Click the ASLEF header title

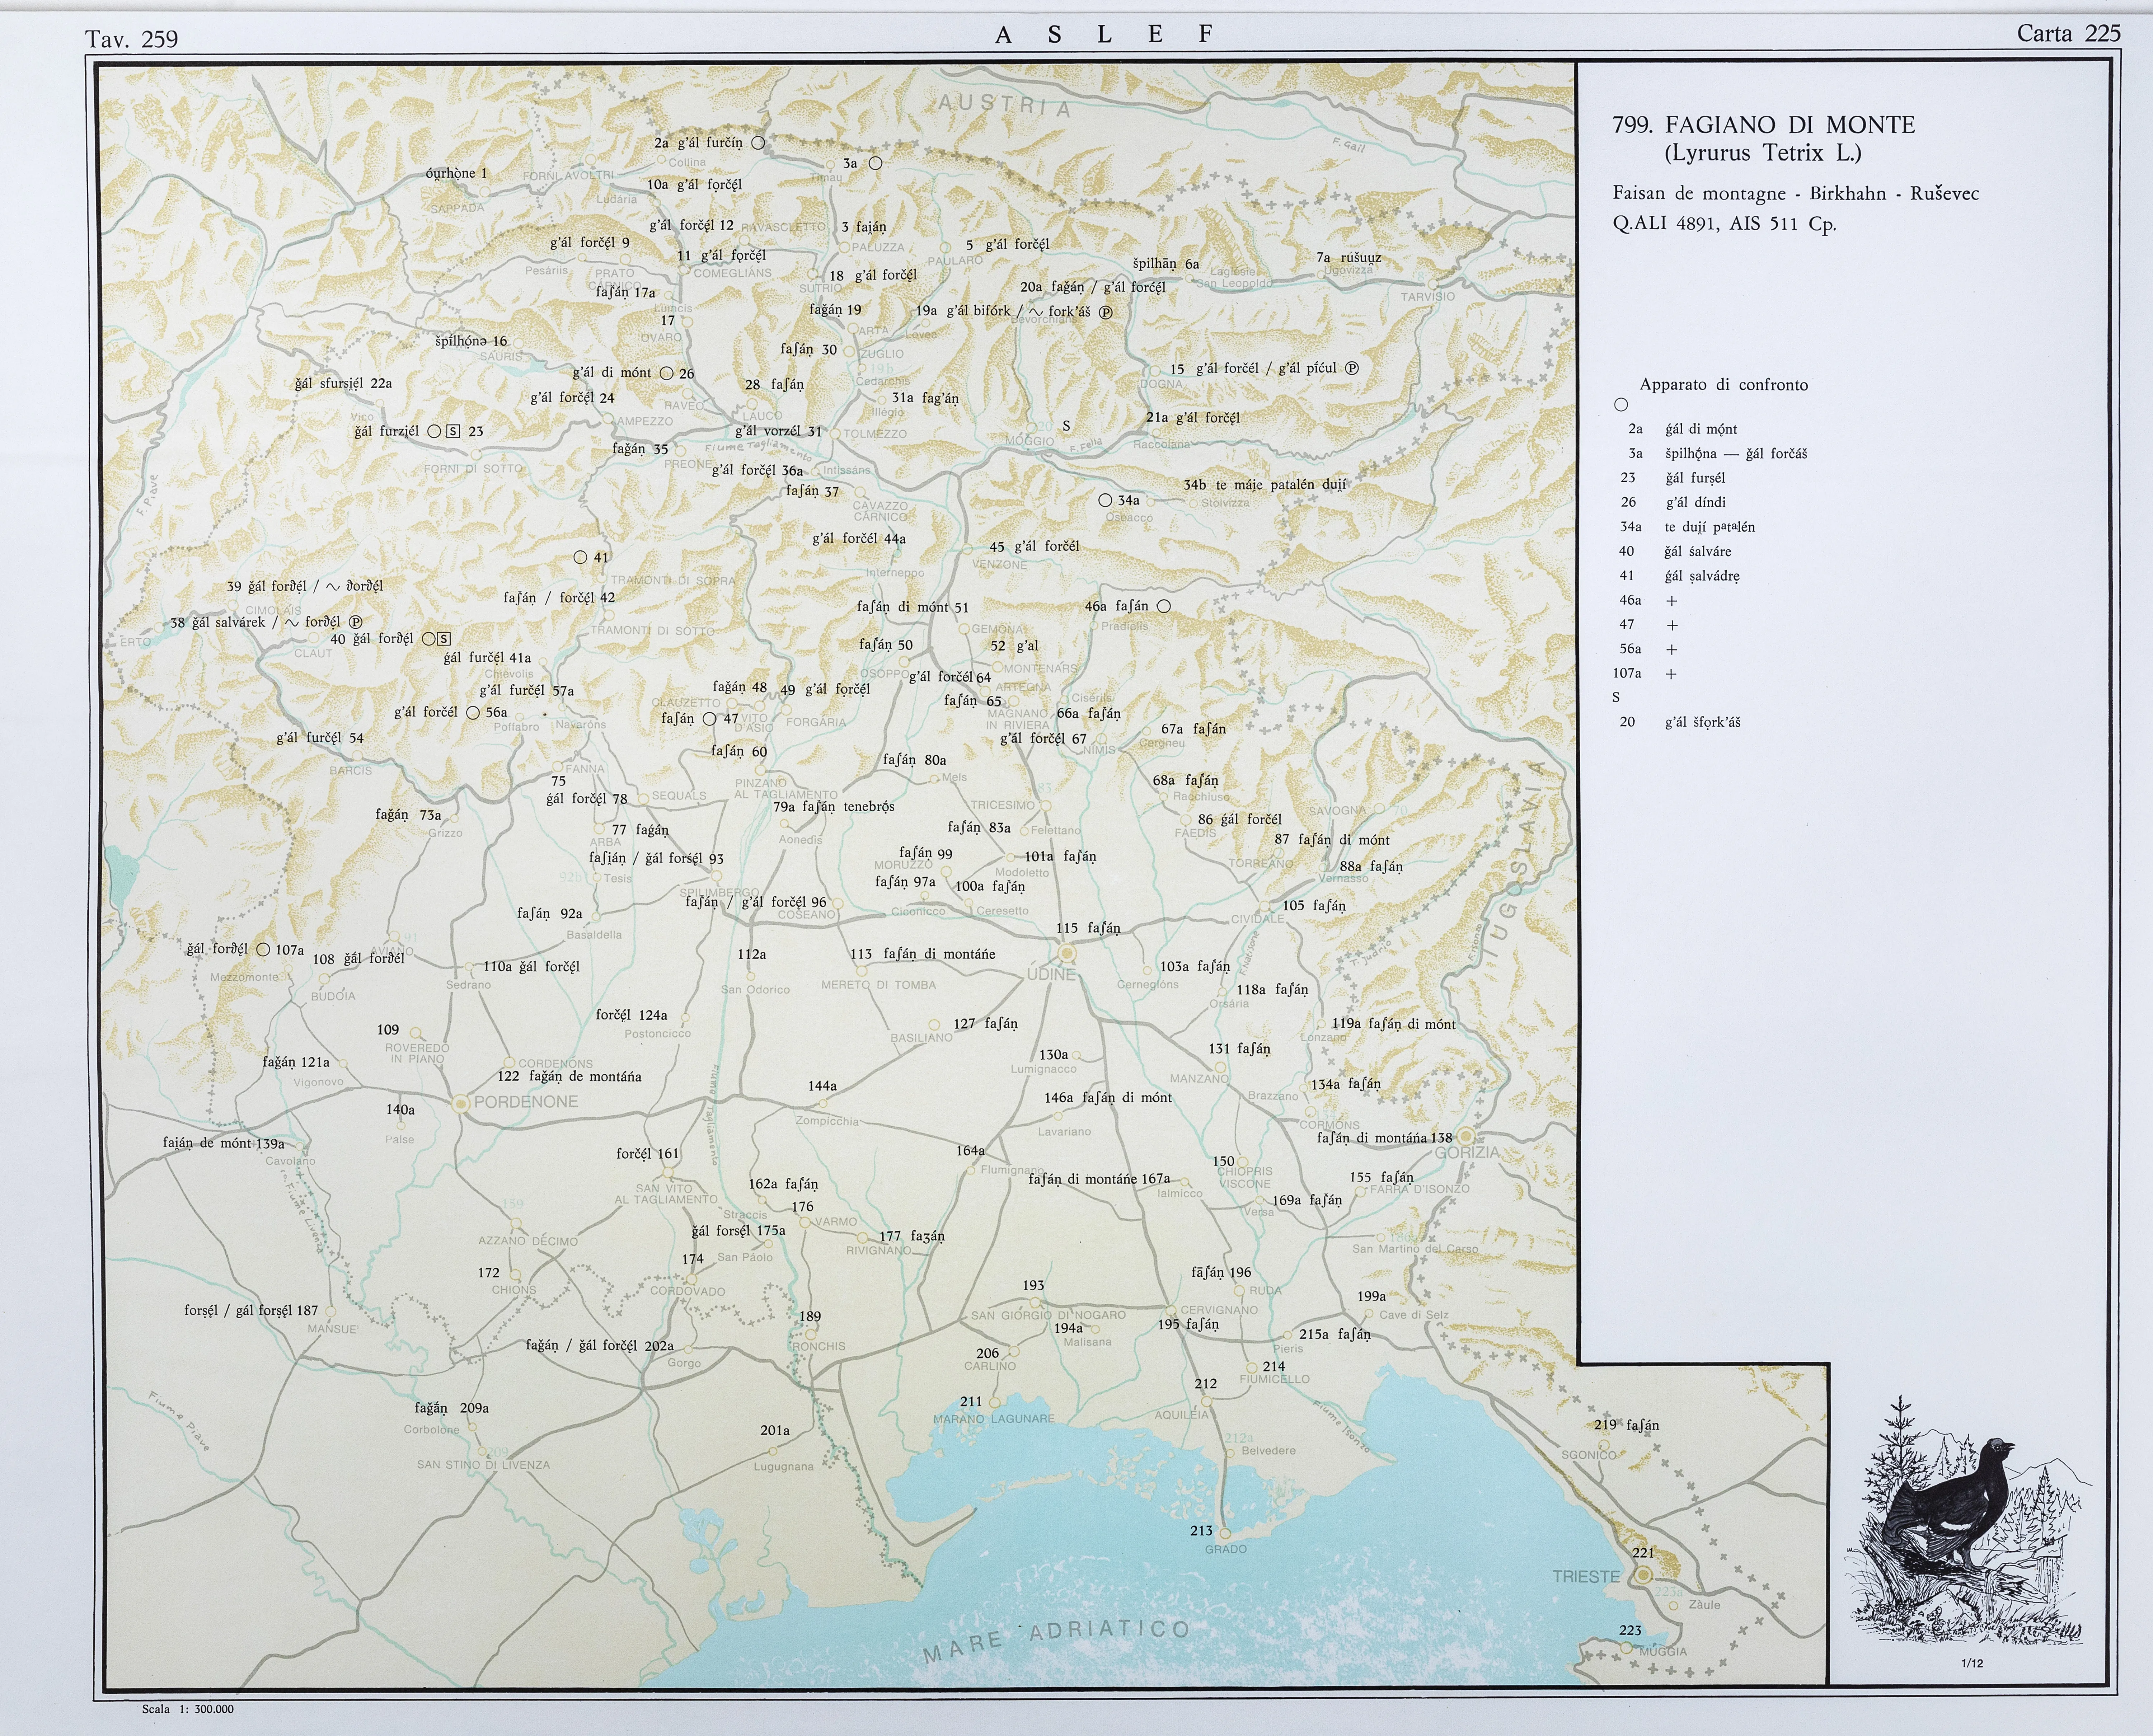1104,34
